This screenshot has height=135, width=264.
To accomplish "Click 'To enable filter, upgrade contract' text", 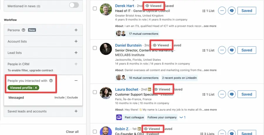I will pyautogui.click(x=30, y=70).
